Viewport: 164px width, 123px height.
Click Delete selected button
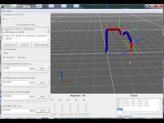(x=41, y=45)
